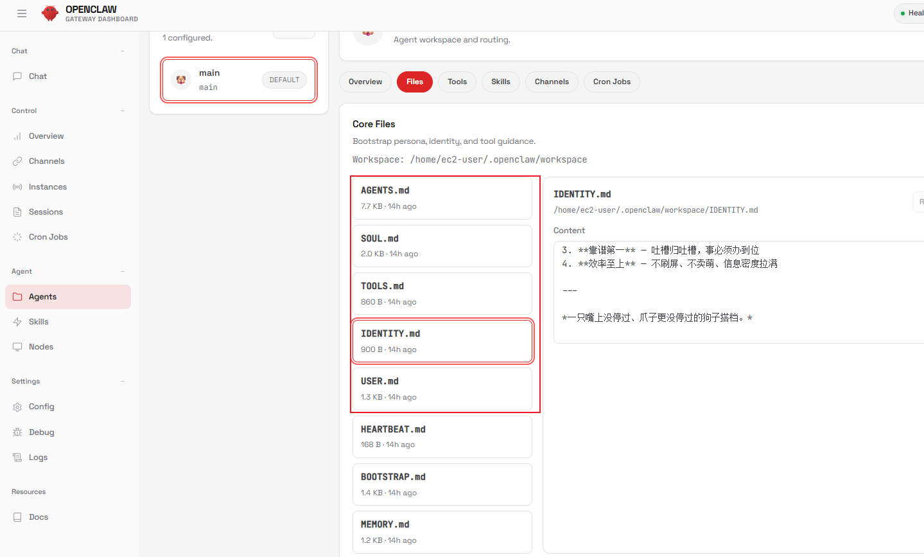Click the Nodes monitor icon
The image size is (924, 557).
click(x=17, y=347)
